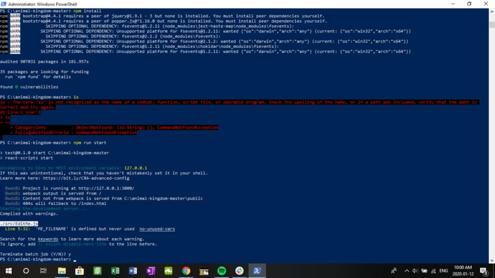Click the vertical scrollbar thumb
495x278 pixels.
pyautogui.click(x=492, y=25)
